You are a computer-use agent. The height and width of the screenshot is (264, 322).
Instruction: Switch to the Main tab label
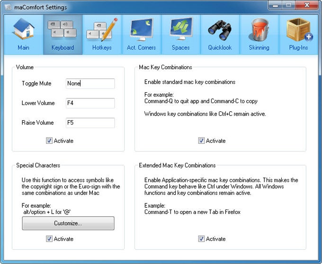pos(23,48)
